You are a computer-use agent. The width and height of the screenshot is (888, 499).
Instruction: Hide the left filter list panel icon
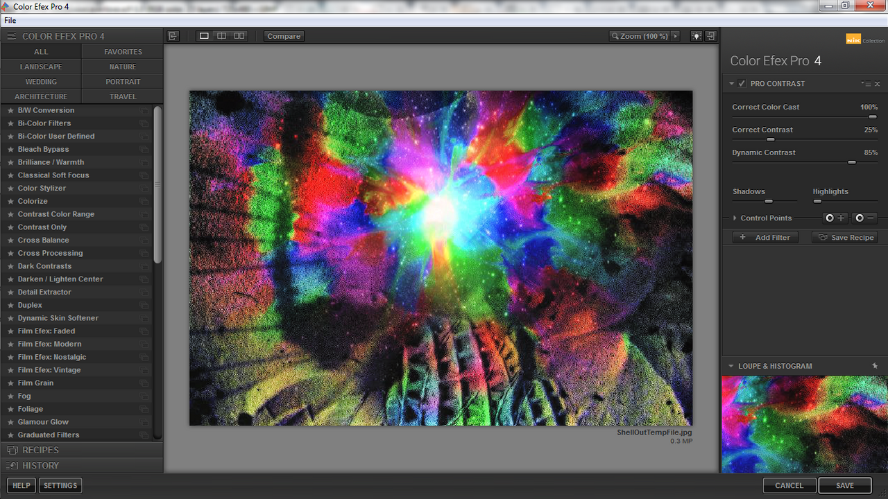point(173,36)
